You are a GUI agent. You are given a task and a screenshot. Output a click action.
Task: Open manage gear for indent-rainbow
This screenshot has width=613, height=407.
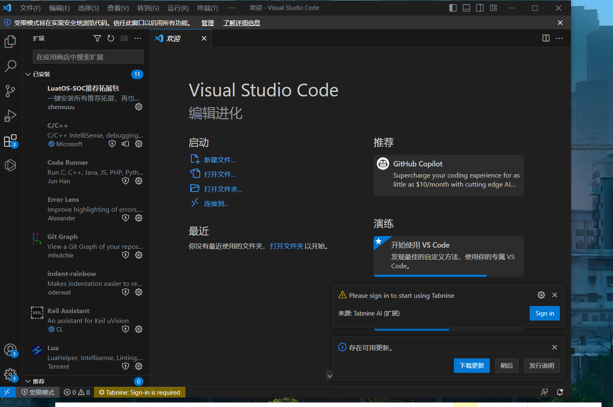139,292
